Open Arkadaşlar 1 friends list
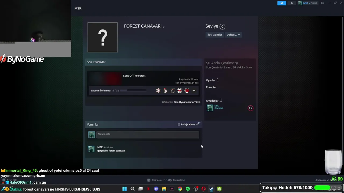The image size is (344, 193). (214, 100)
